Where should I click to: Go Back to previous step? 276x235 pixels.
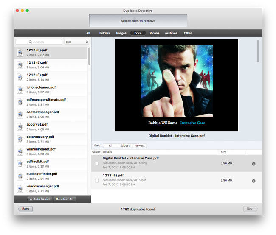(25, 209)
